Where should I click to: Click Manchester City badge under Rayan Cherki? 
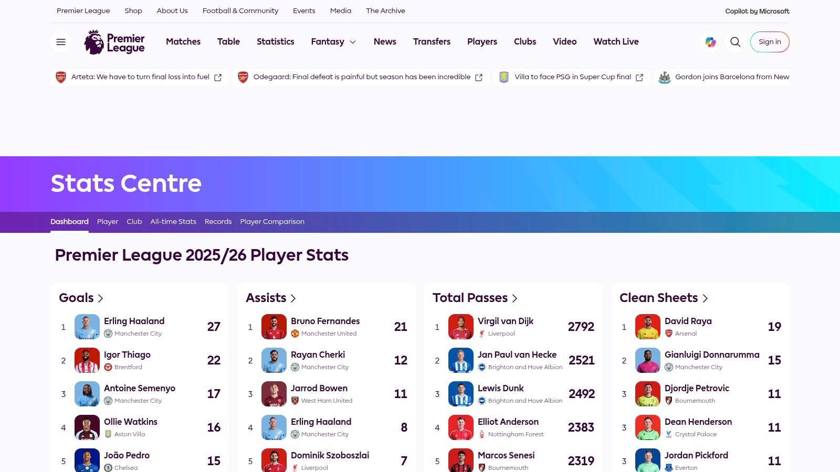(295, 367)
